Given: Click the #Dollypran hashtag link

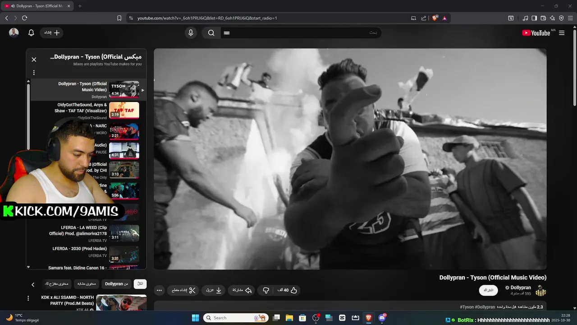Looking at the screenshot, I should pos(485,307).
